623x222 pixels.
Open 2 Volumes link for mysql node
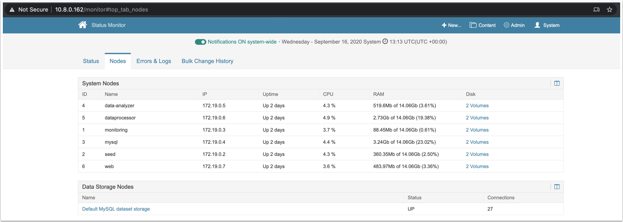(477, 142)
